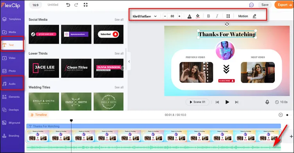Select first EMILY & SMITH wedding title

pyautogui.click(x=44, y=101)
